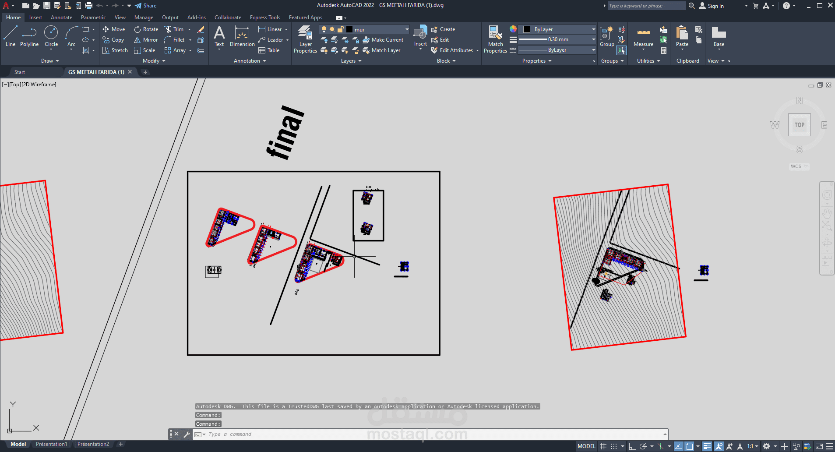Click the Make Current button
Screen dimensions: 835x452
pos(384,39)
